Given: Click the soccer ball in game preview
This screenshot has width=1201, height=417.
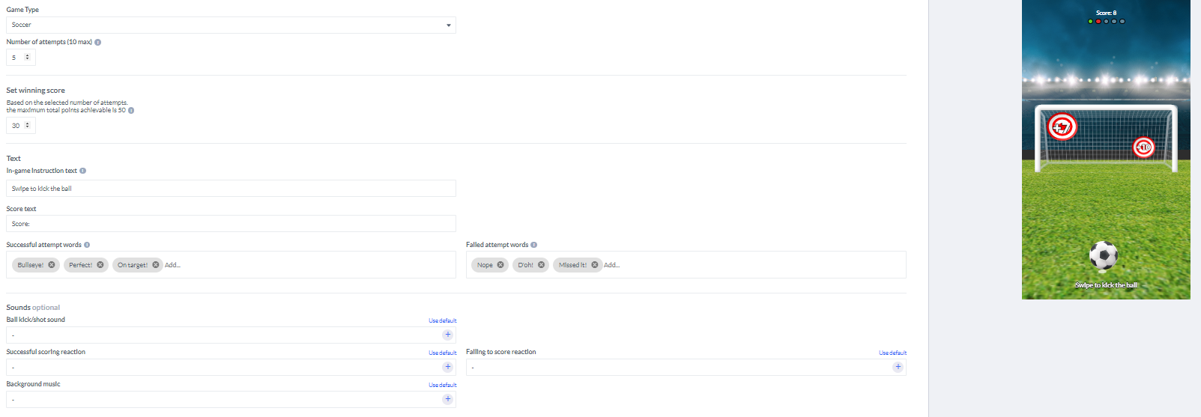Looking at the screenshot, I should (x=1103, y=255).
